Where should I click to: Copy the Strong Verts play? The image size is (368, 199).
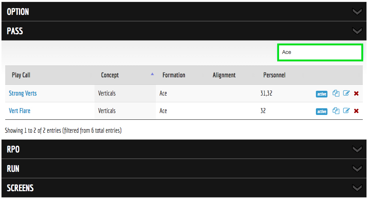tap(336, 93)
